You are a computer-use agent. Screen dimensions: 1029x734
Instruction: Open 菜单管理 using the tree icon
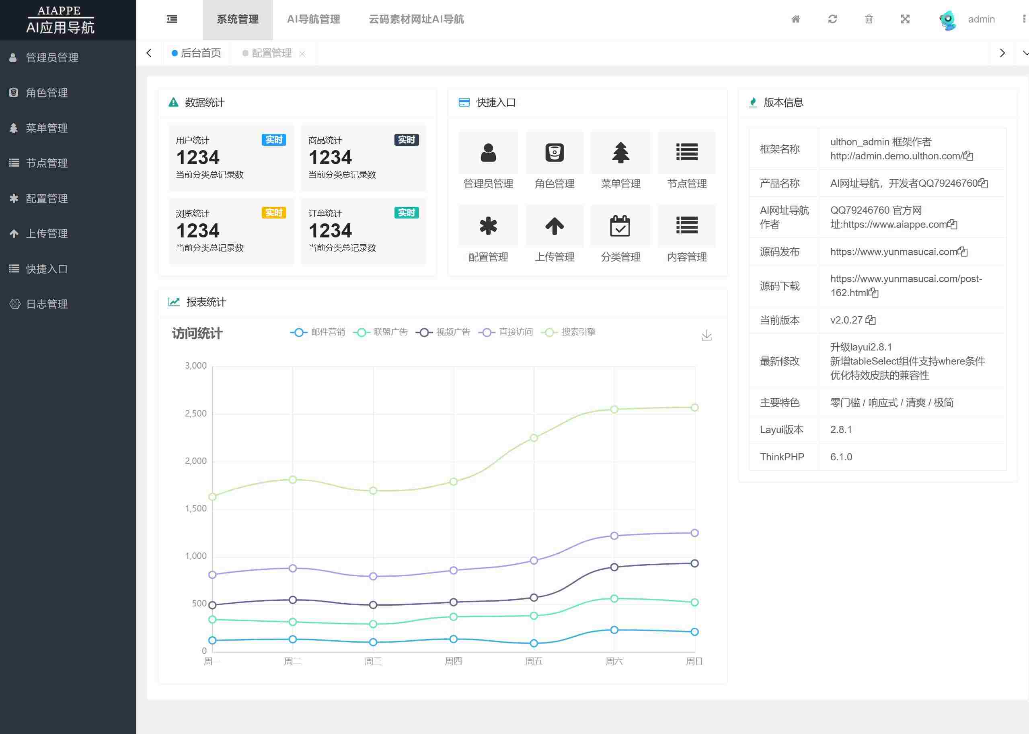621,153
